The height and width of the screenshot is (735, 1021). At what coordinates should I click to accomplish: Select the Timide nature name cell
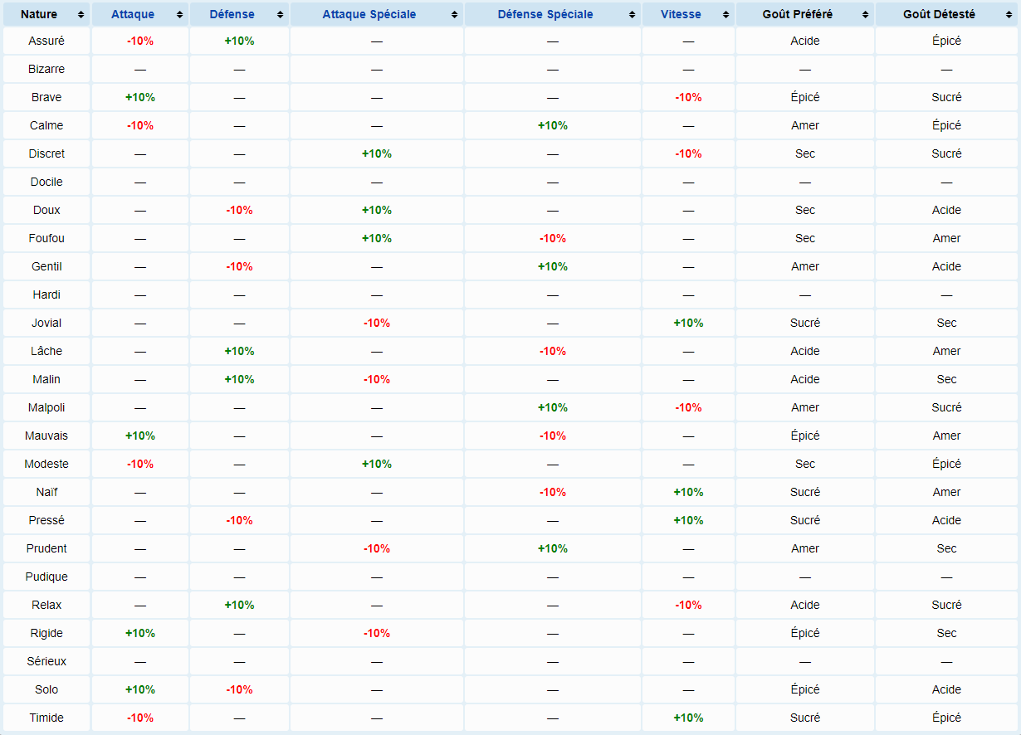pyautogui.click(x=46, y=718)
